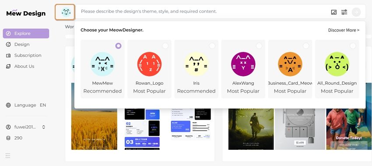Click the collapse sidebar hamburger icon
Viewport: 372px width, 166px height.
[x=7, y=156]
